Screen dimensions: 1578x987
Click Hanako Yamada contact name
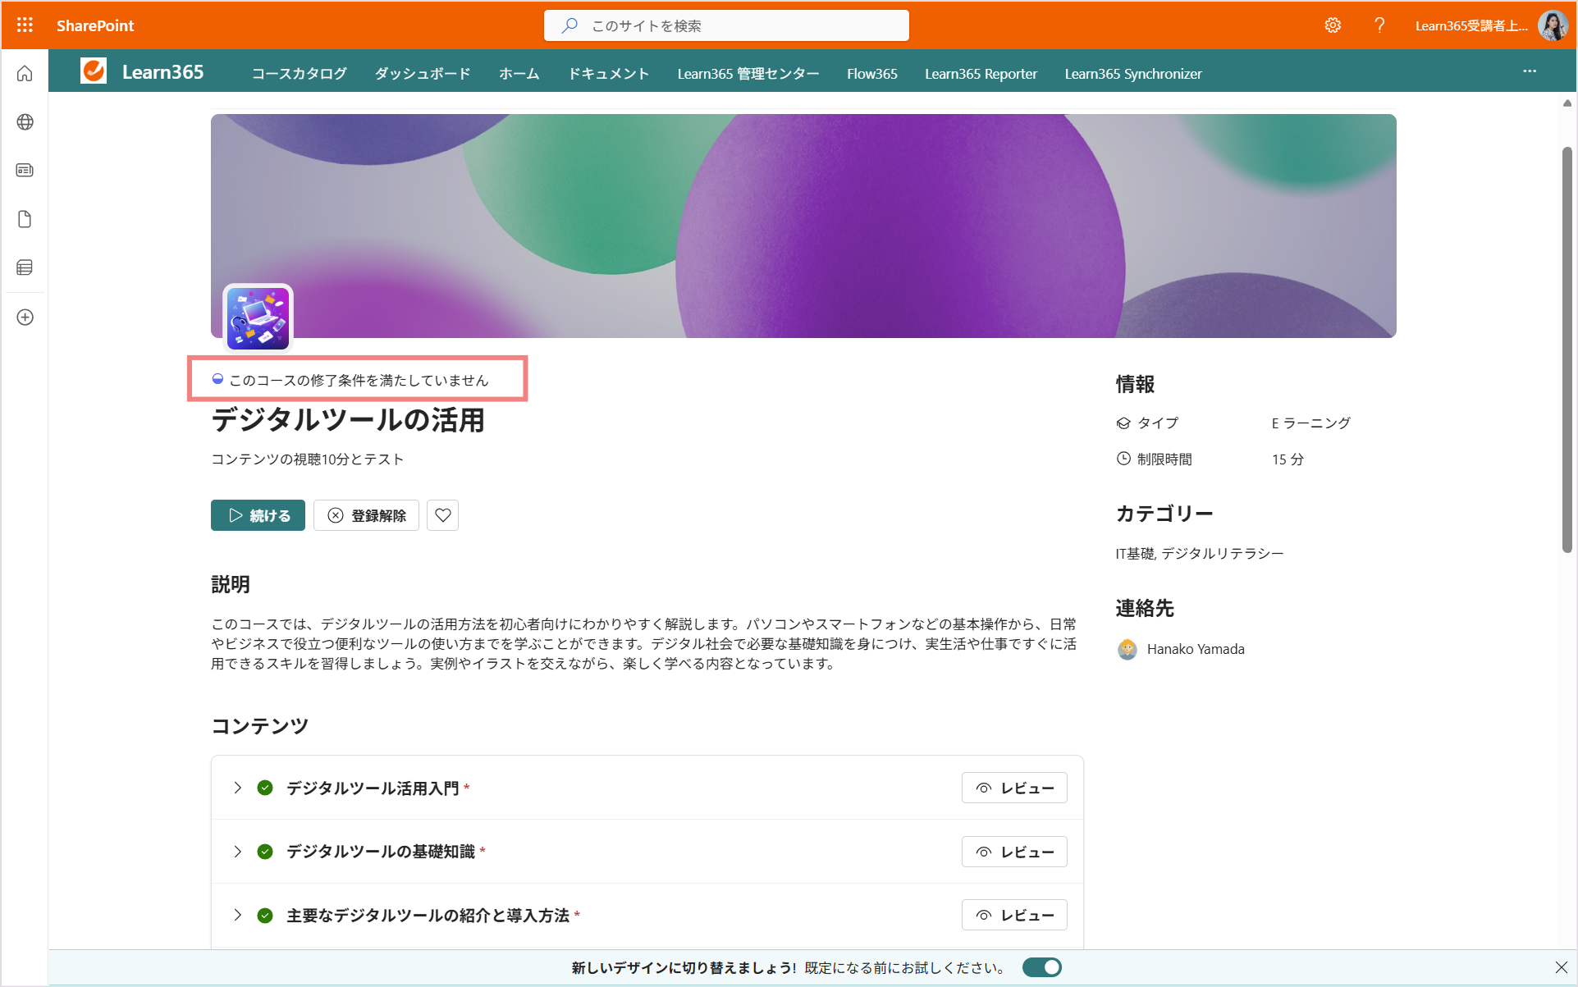pos(1196,649)
